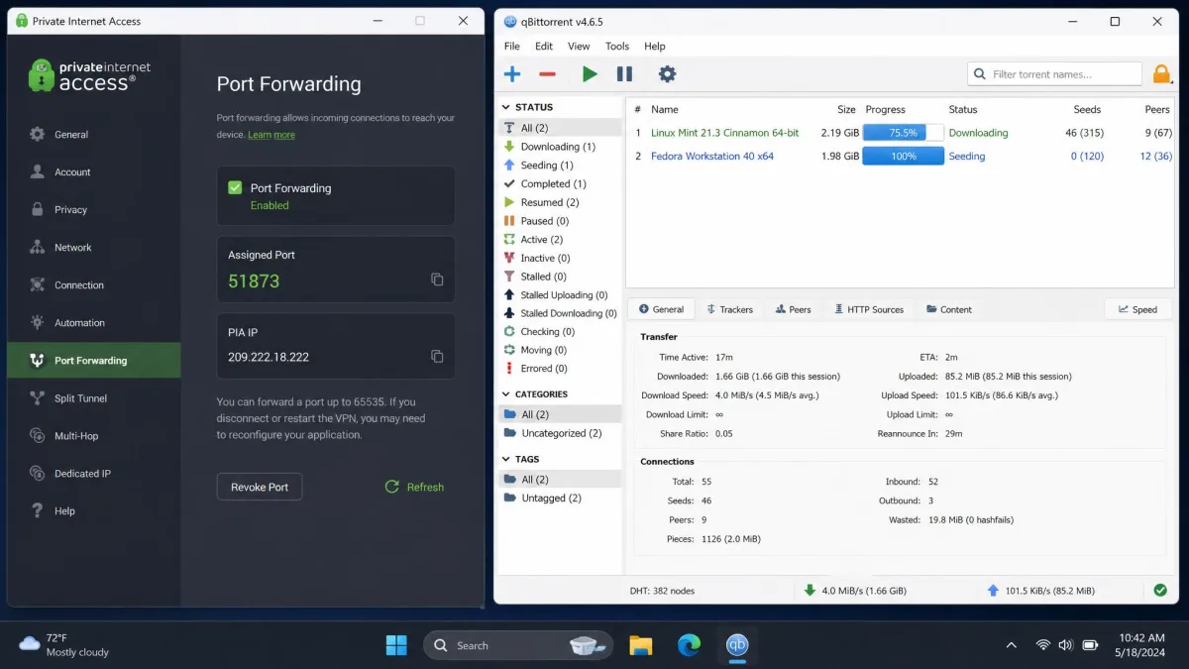1189x669 pixels.
Task: Open the File menu in qBittorrent
Action: pyautogui.click(x=512, y=47)
